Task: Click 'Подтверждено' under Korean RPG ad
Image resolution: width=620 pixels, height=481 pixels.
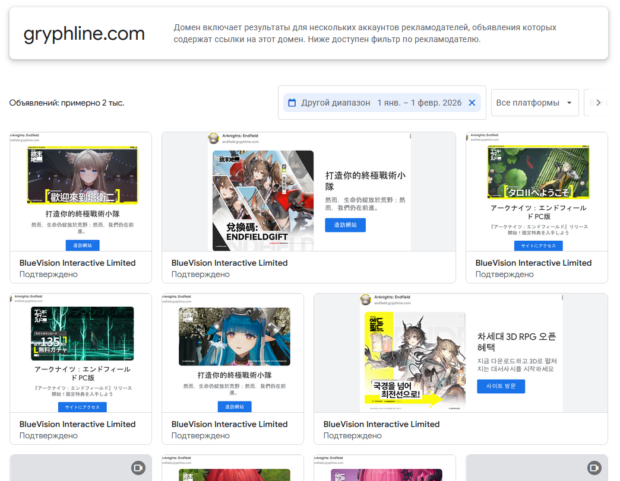Action: tap(352, 435)
